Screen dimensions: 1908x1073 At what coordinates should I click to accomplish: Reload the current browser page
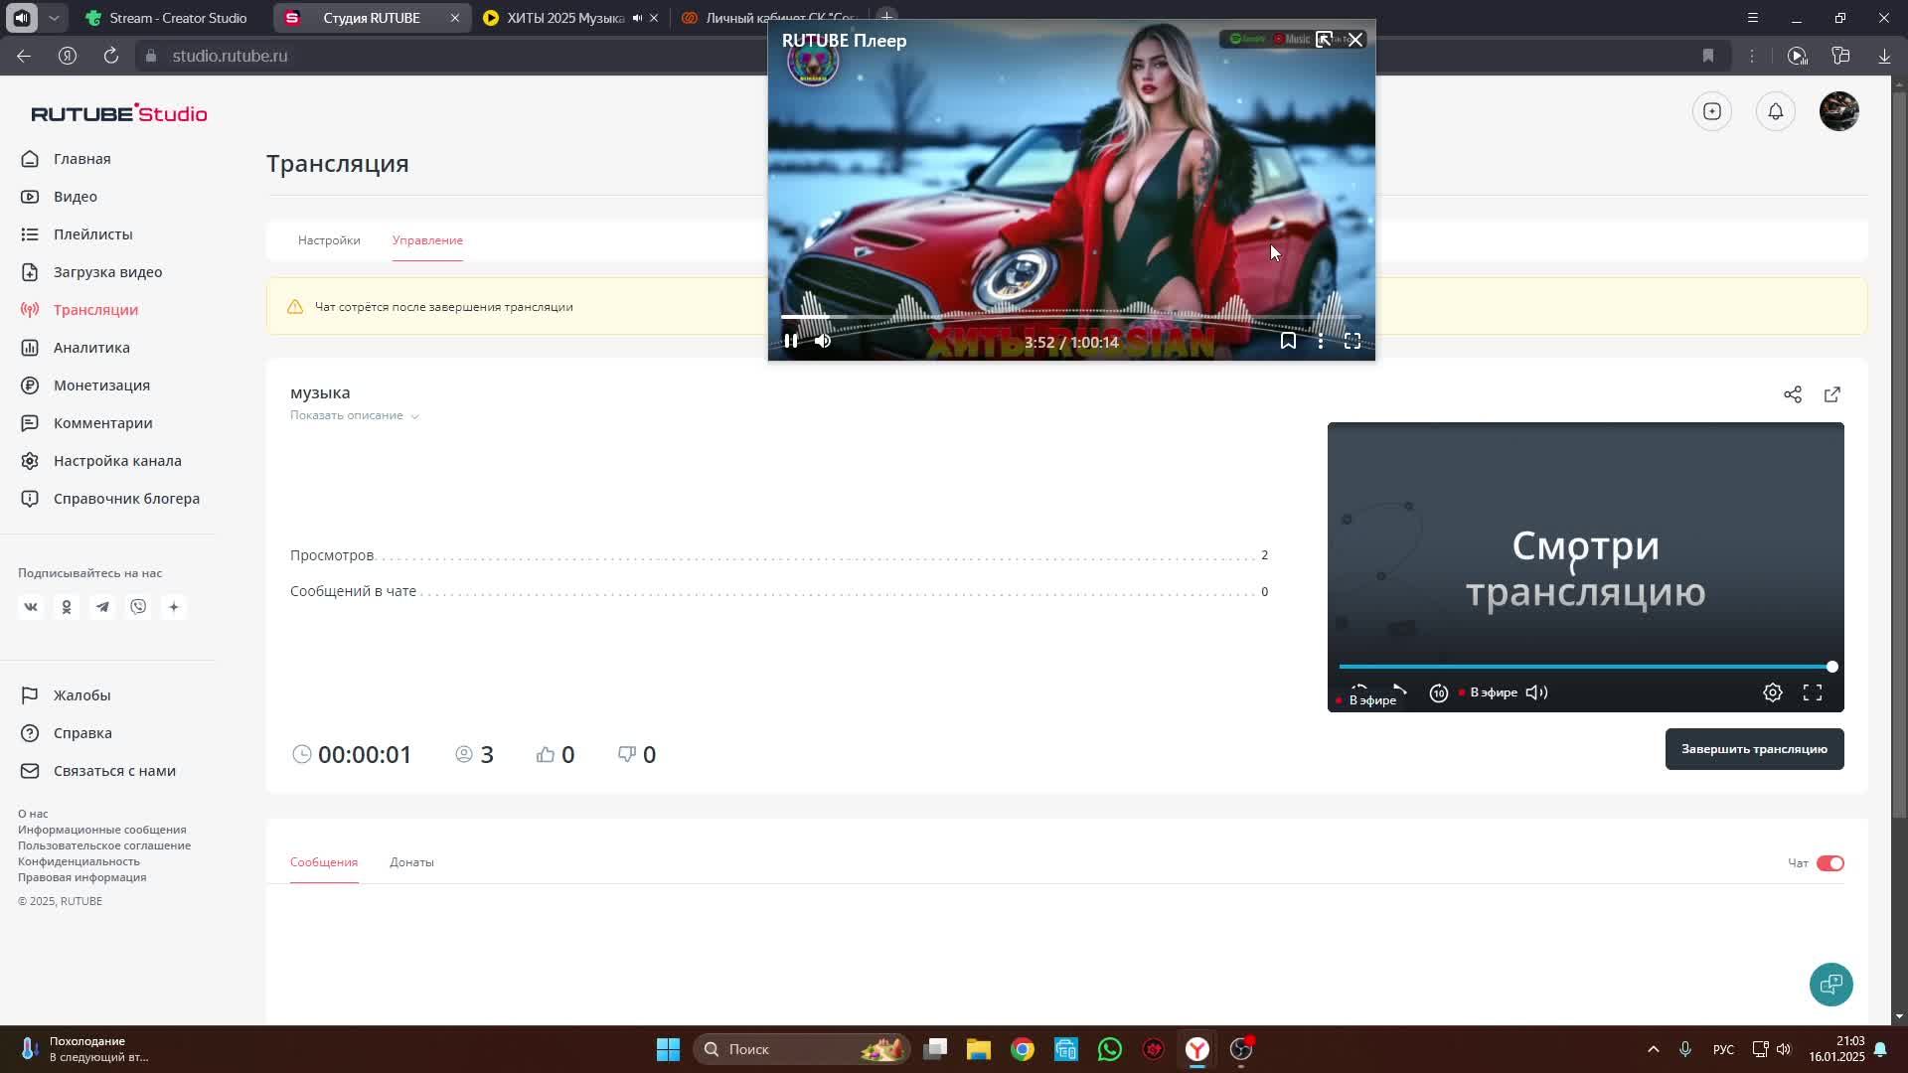pos(110,56)
